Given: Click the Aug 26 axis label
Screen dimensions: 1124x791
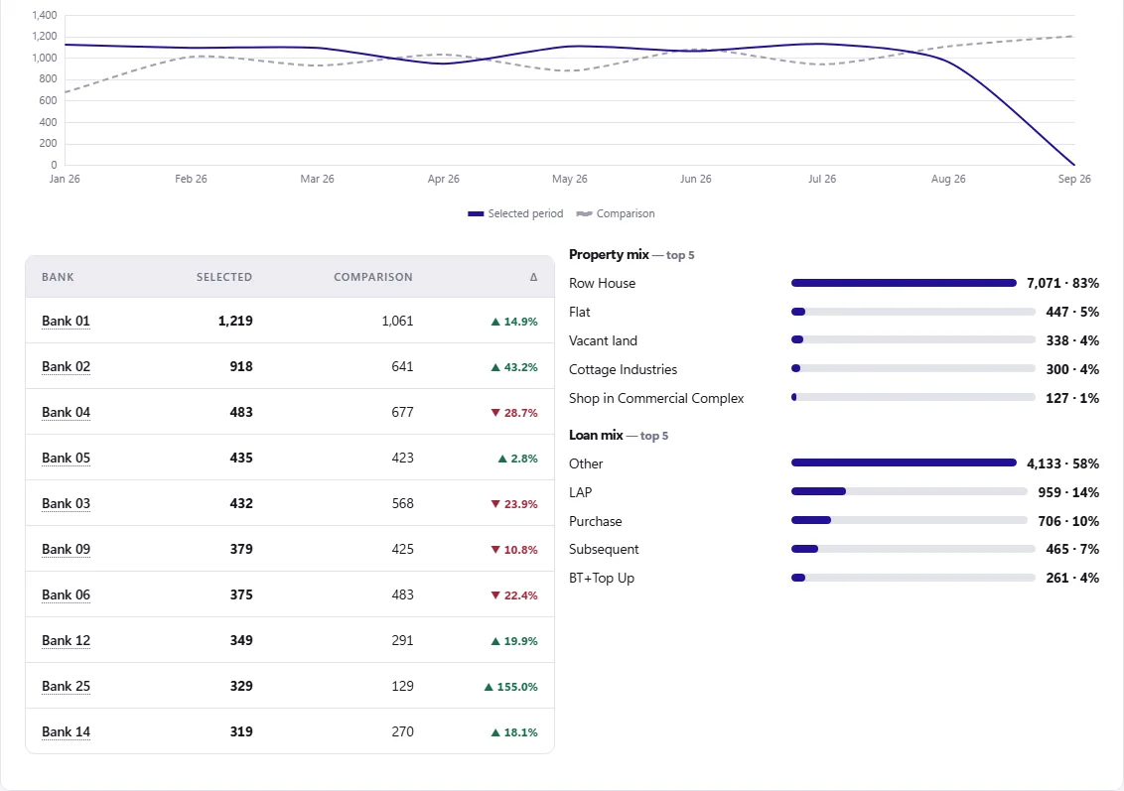Looking at the screenshot, I should (948, 179).
